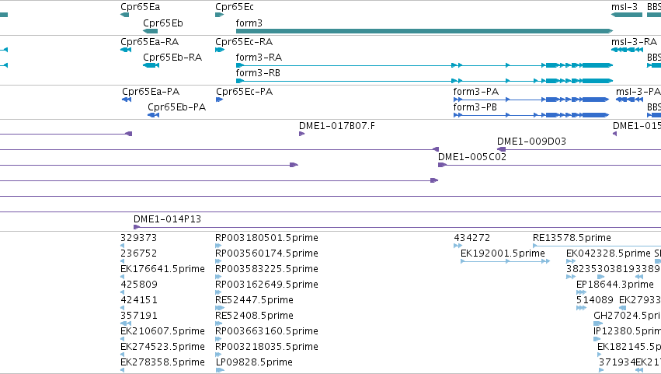
Task: Click EST label 434272
Action: coord(471,238)
